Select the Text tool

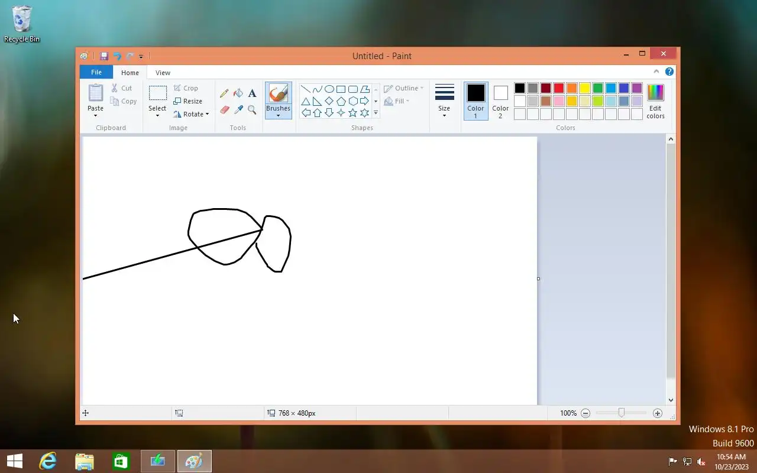pyautogui.click(x=252, y=93)
